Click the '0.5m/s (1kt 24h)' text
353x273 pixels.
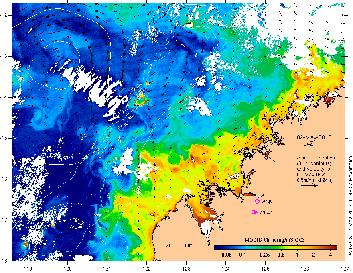314,180
